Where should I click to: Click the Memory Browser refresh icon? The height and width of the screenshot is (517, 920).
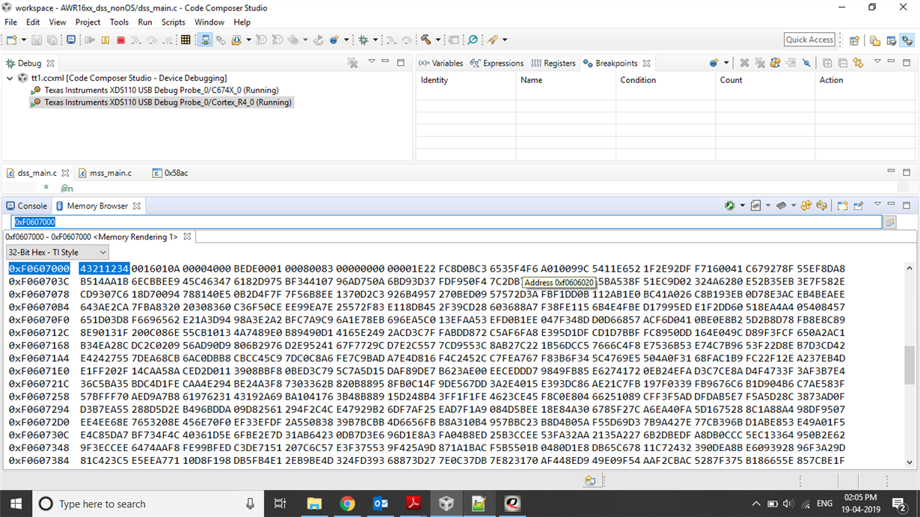821,205
